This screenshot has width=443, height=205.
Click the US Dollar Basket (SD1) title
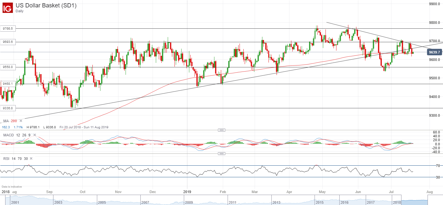pyautogui.click(x=46, y=5)
